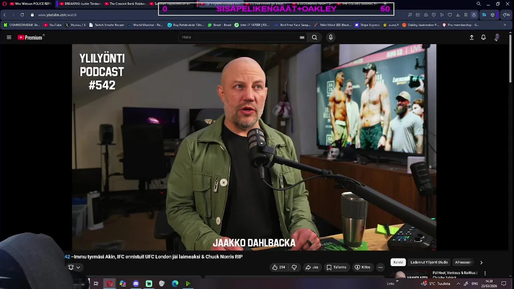Open options menu for Päihteet, Vankeus & Raittius video
This screenshot has height=289, width=514.
[x=485, y=273]
